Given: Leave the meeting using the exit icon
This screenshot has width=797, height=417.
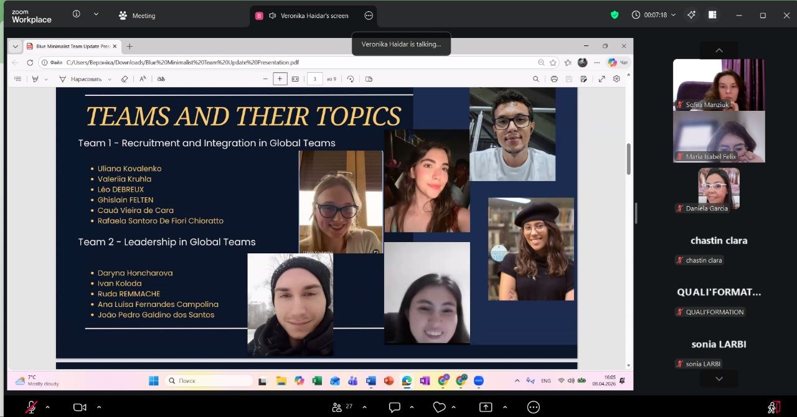Looking at the screenshot, I should click(x=774, y=407).
